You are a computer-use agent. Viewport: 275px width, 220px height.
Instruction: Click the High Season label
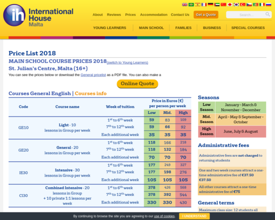207,131
